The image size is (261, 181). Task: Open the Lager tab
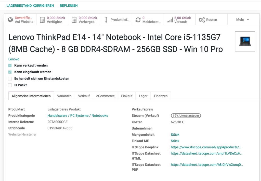143,96
